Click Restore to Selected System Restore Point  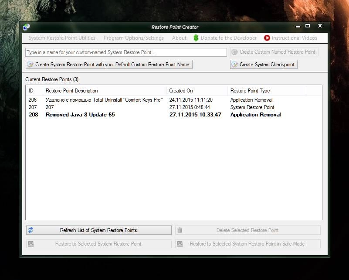99,244
